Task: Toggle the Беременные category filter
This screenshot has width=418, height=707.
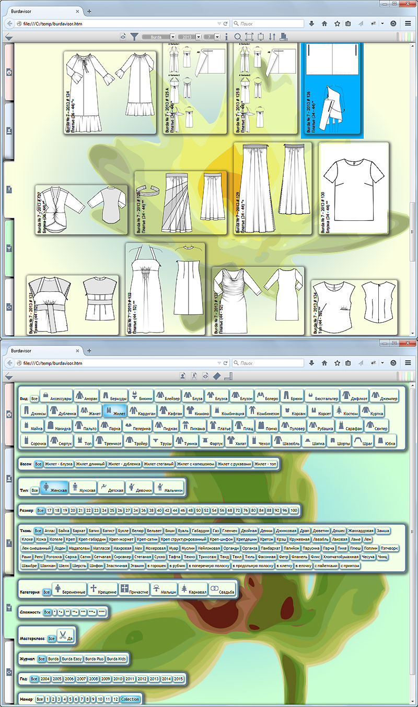Action: [70, 589]
